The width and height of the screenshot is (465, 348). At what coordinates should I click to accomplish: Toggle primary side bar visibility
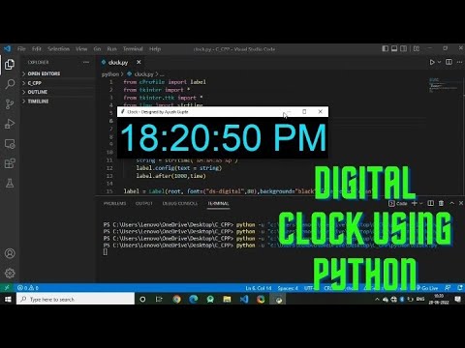385,48
